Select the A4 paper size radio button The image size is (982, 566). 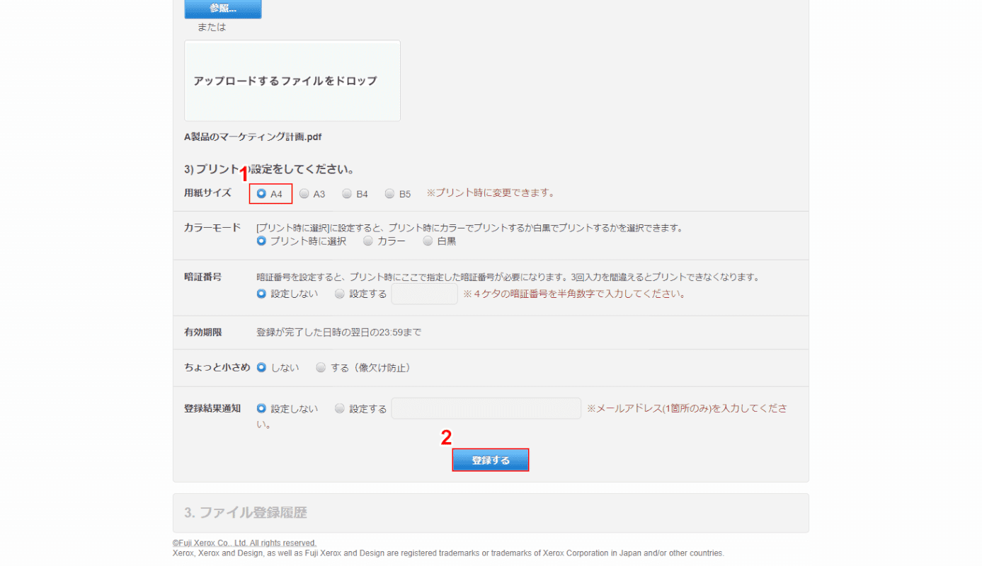click(x=261, y=193)
